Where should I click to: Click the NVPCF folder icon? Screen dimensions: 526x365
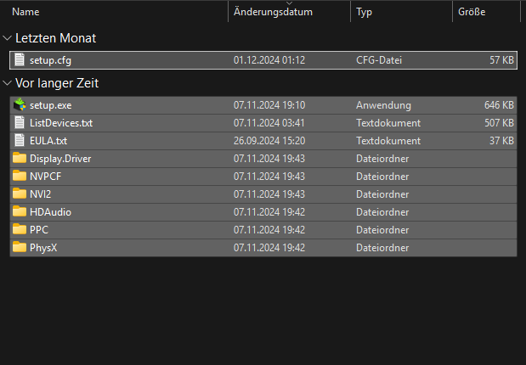pyautogui.click(x=20, y=177)
